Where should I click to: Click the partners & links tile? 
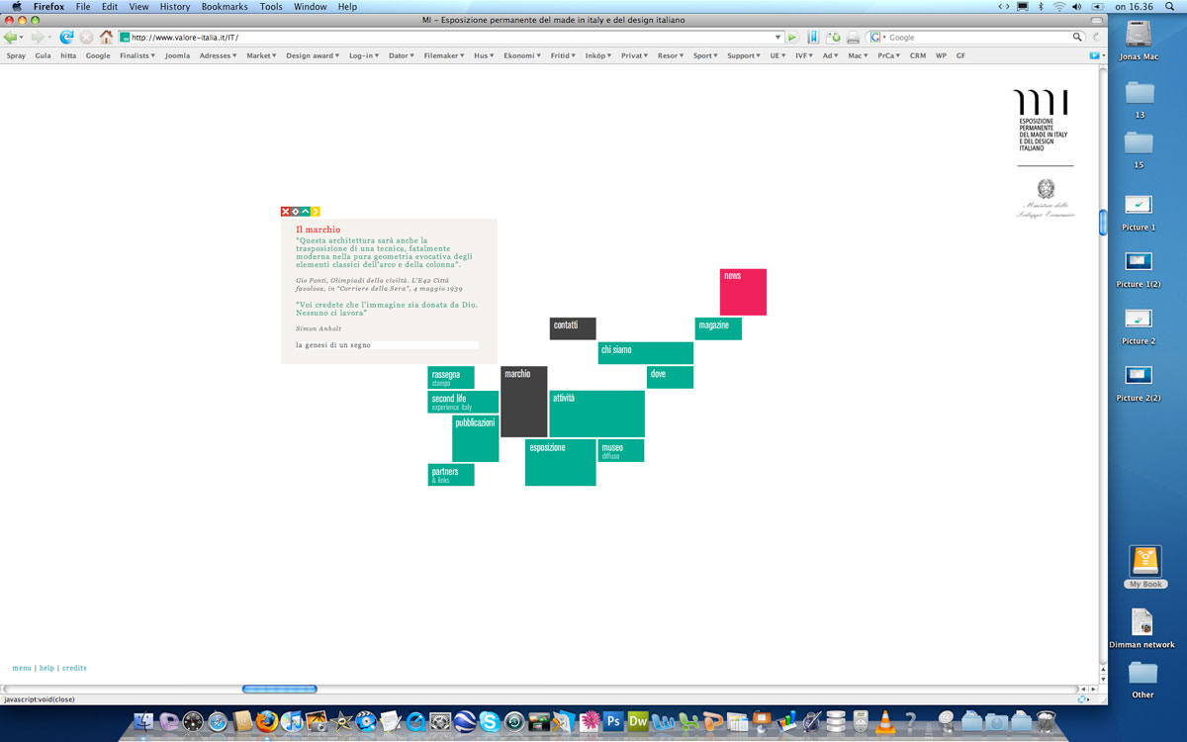point(451,475)
